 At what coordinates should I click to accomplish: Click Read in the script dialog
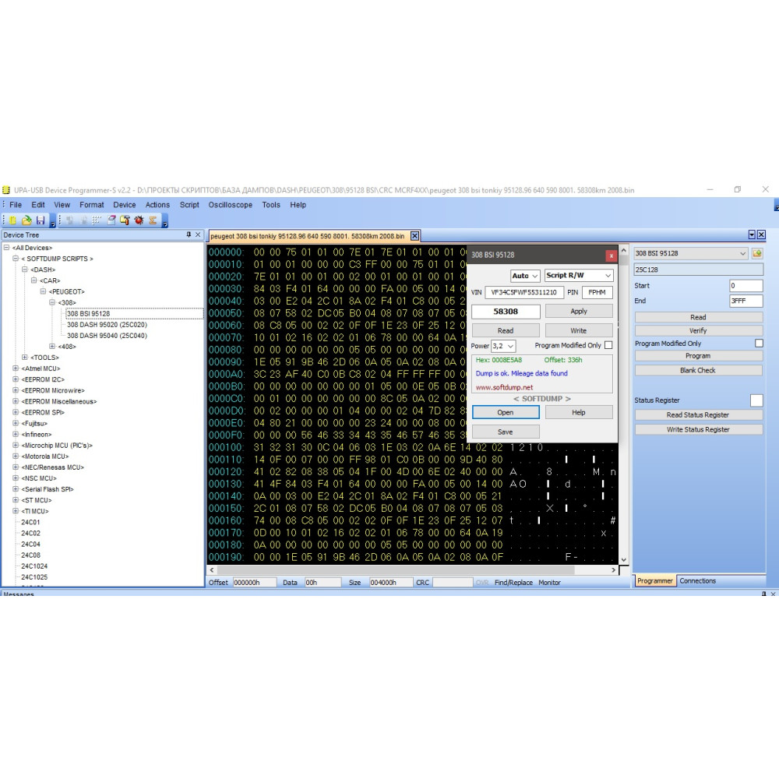(x=506, y=330)
